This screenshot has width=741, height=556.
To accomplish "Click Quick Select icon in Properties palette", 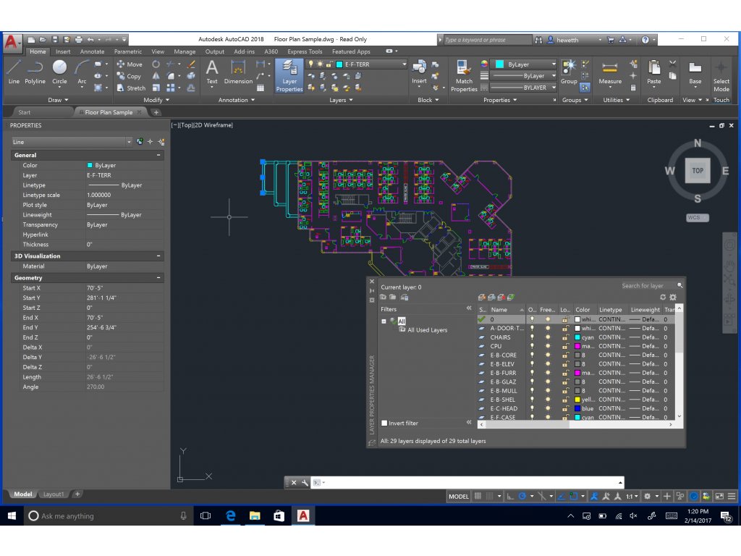I will coord(161,142).
